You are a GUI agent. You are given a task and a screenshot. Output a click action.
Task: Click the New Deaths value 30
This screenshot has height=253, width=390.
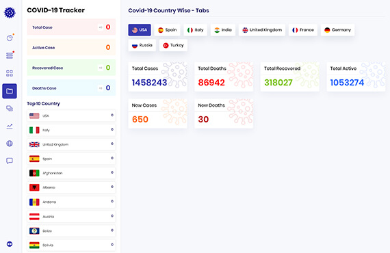(x=203, y=119)
